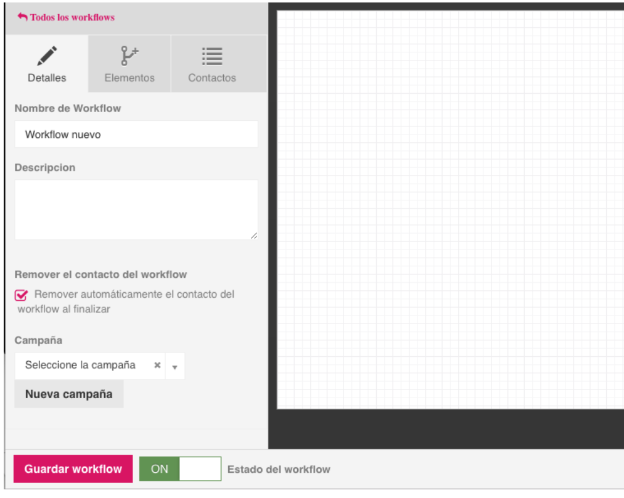Click the white half of the status switch

tap(200, 469)
